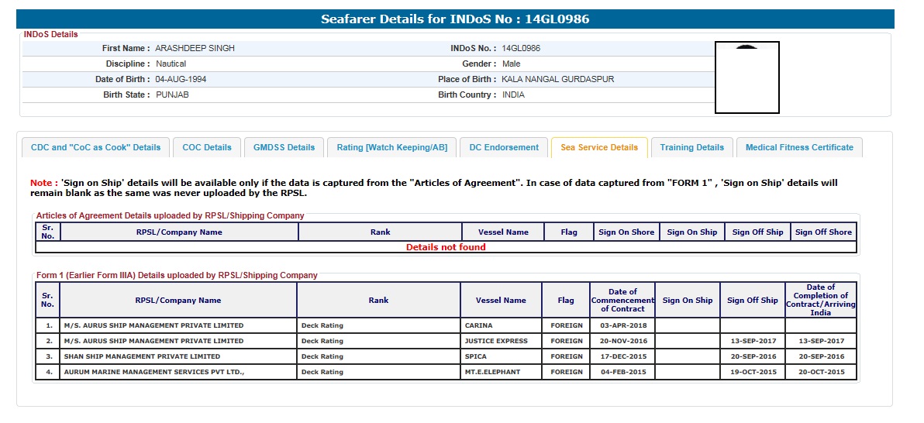
Task: Click the Seafarer Details page header
Action: [x=455, y=19]
